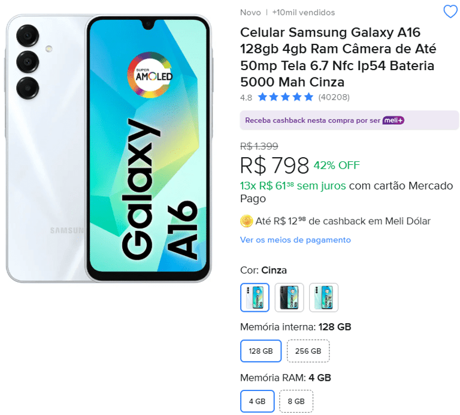Click the 'Receba cashback nesta compra' banner
The height and width of the screenshot is (415, 460).
coord(311,120)
